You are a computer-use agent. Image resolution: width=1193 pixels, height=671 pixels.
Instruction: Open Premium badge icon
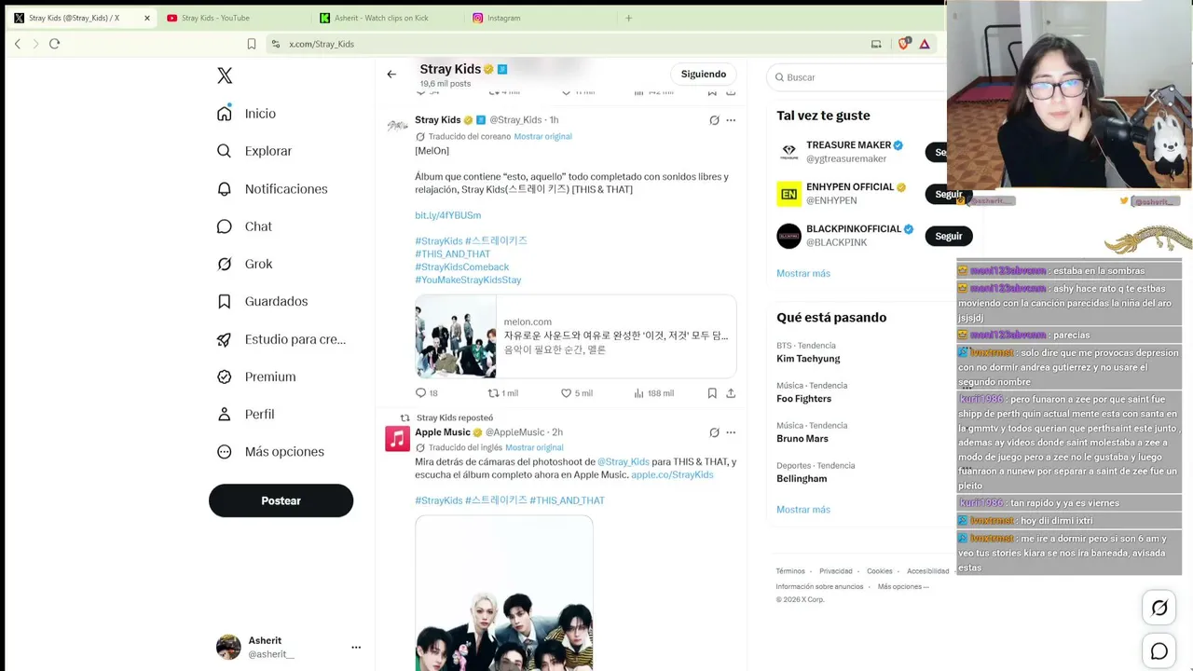point(225,377)
